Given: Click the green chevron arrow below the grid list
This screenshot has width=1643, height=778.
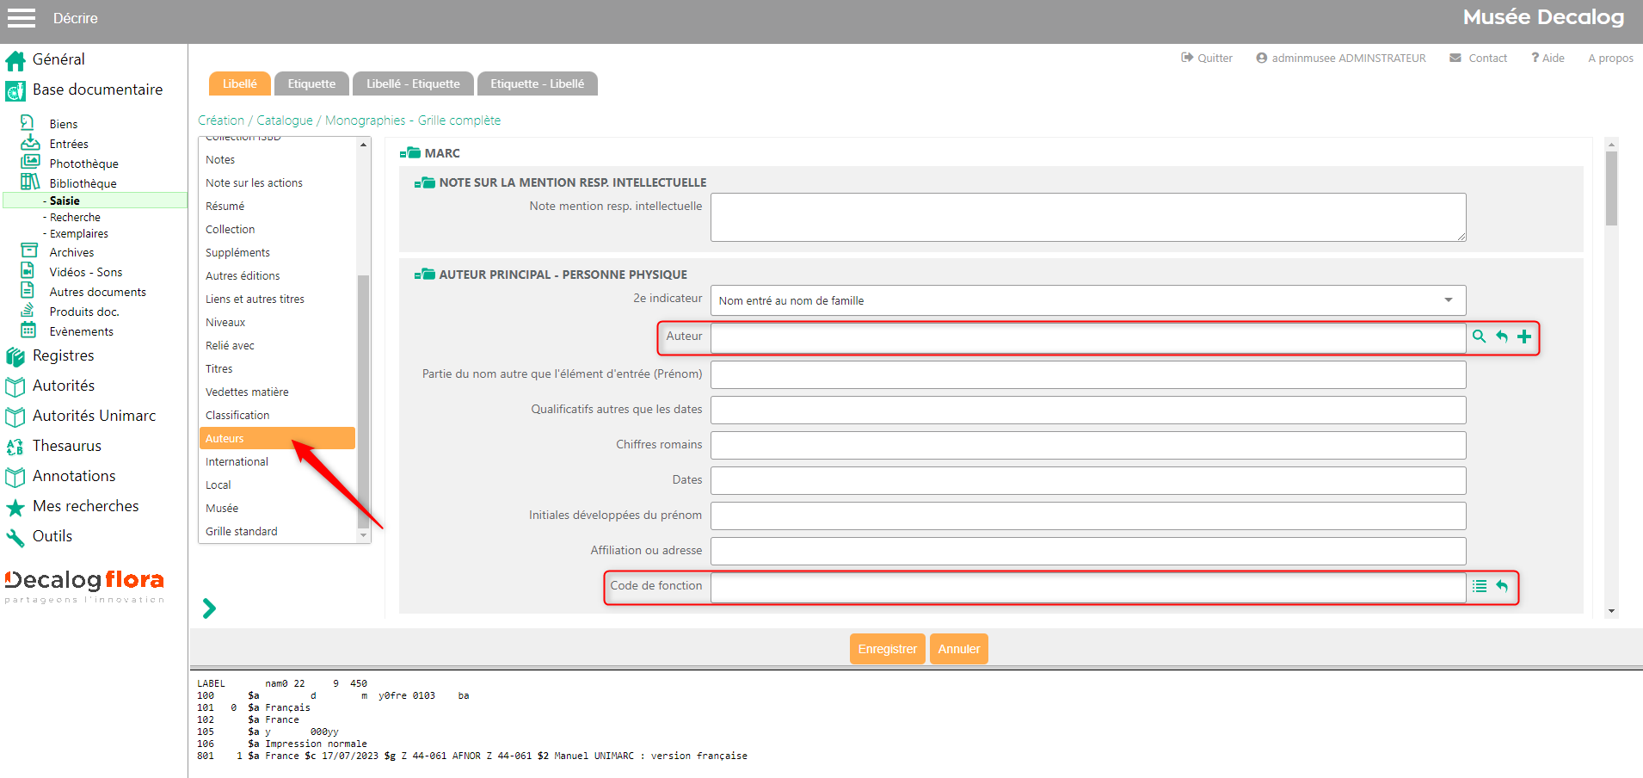Looking at the screenshot, I should click(x=209, y=608).
